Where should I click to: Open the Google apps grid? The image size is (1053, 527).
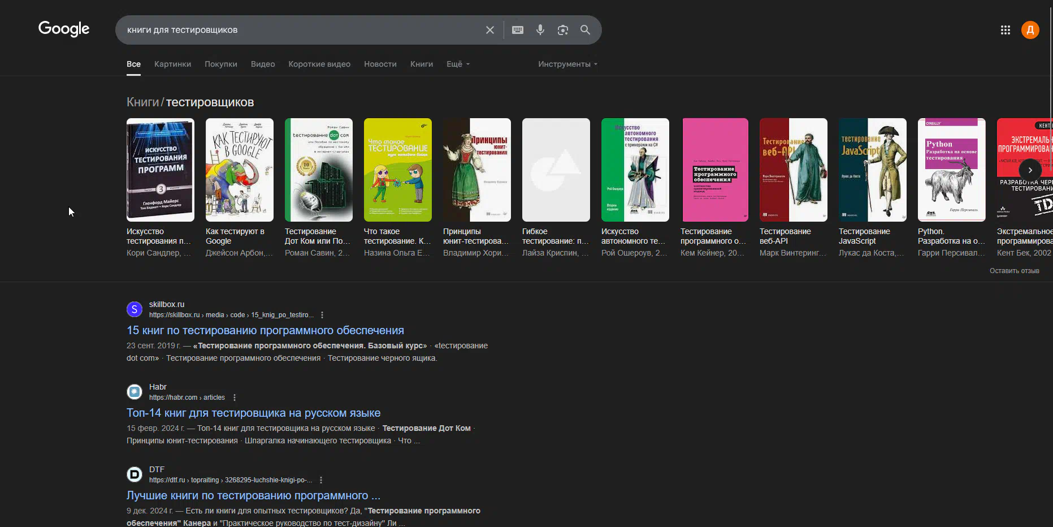point(1006,30)
